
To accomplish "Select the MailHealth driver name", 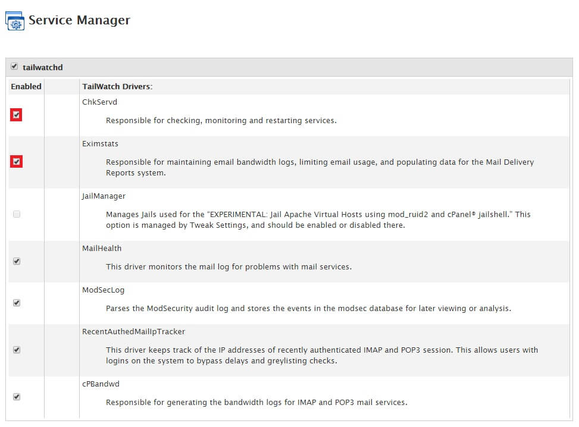I will 102,249.
